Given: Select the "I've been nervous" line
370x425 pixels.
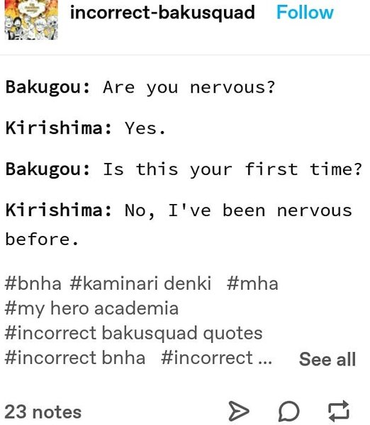Looking at the screenshot, I should [179, 210].
